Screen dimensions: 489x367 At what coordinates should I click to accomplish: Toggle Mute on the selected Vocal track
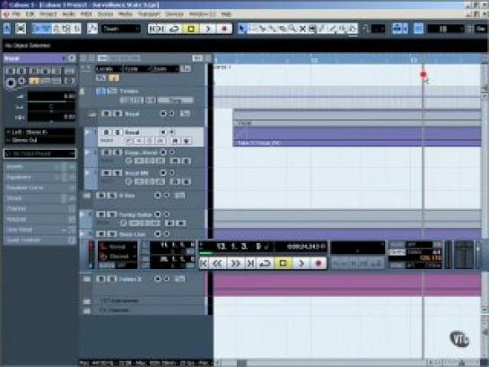click(x=107, y=133)
